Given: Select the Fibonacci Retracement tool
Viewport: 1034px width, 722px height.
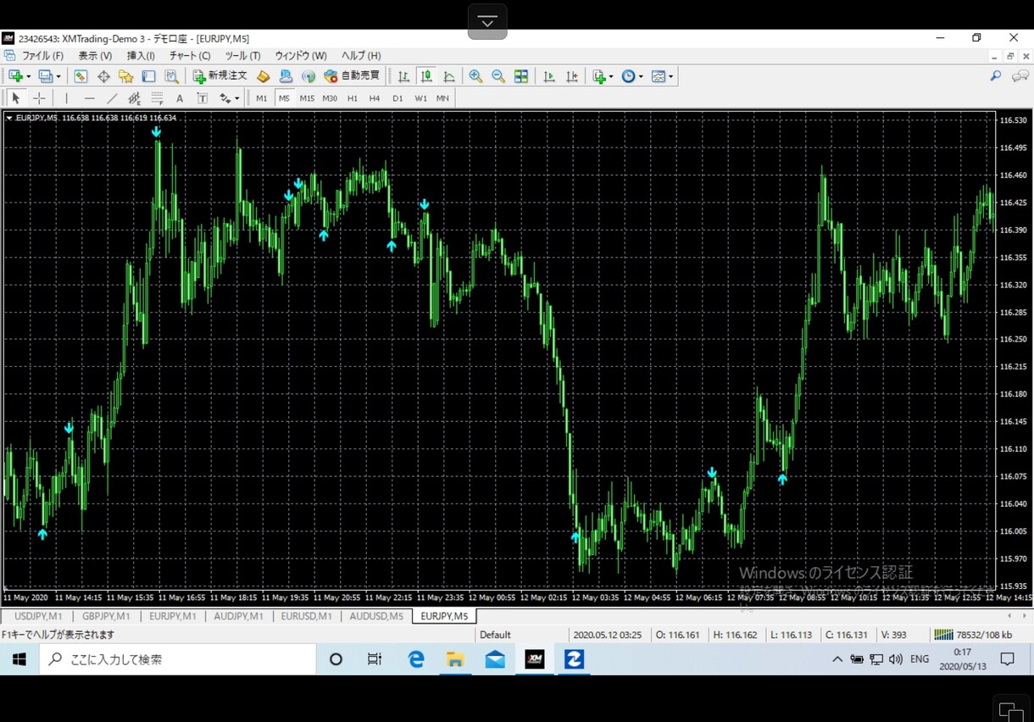Looking at the screenshot, I should tap(157, 98).
